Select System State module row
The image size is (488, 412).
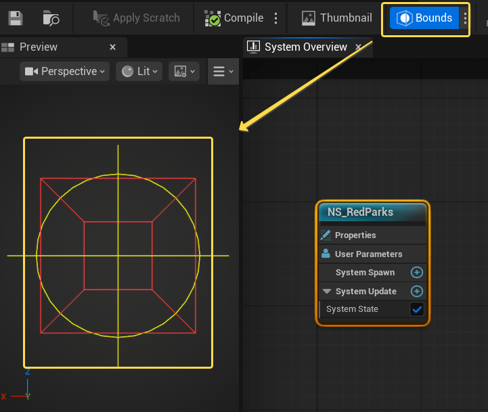[372, 309]
